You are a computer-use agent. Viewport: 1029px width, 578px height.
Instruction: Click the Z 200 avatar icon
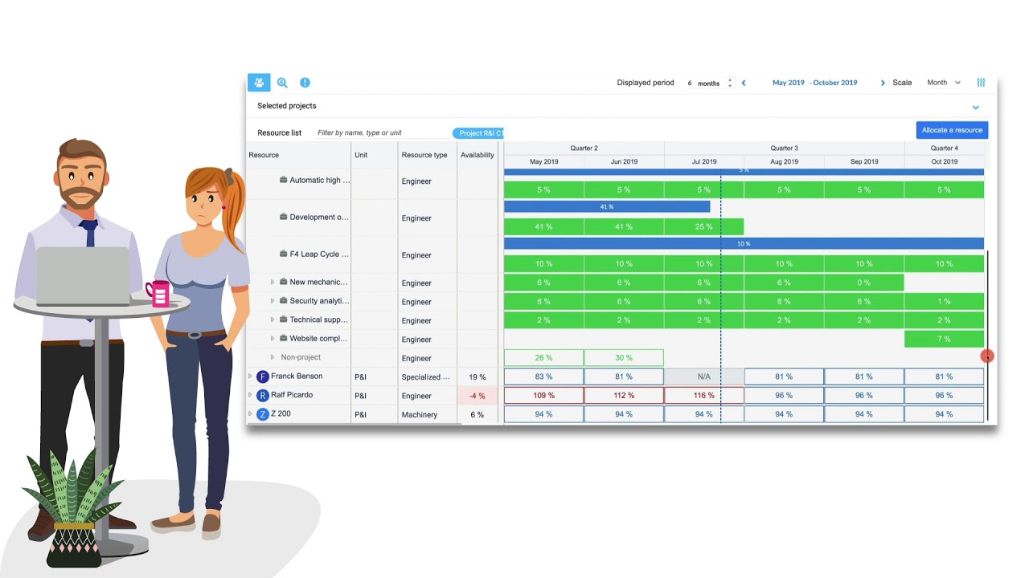coord(262,414)
